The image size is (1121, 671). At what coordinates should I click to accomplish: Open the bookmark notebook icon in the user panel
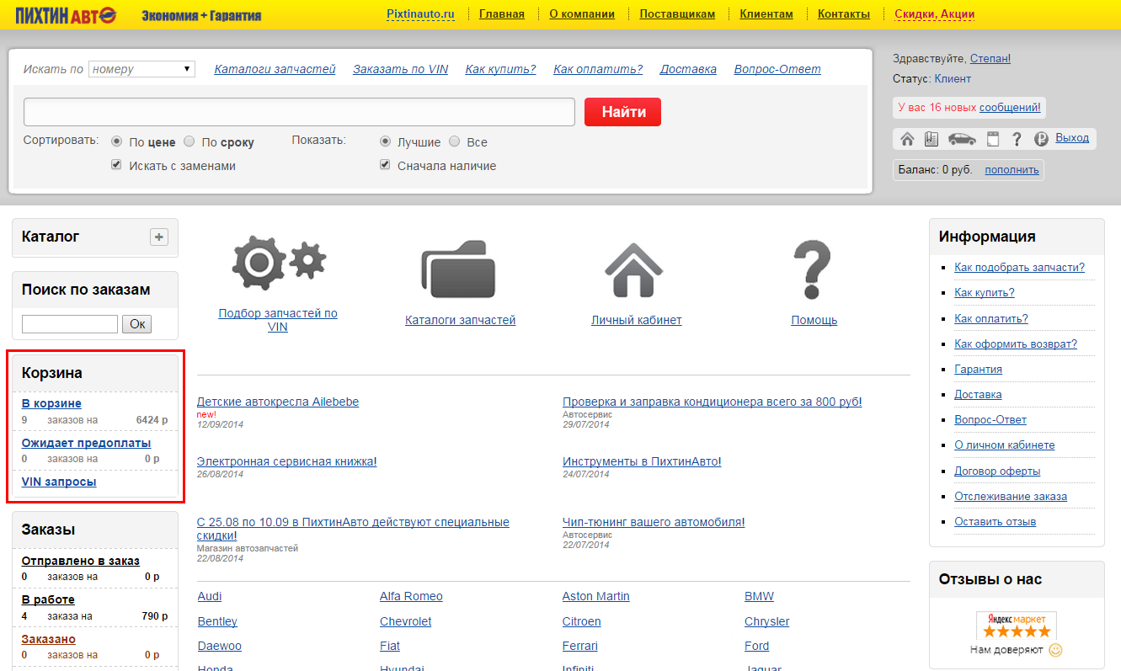(931, 139)
